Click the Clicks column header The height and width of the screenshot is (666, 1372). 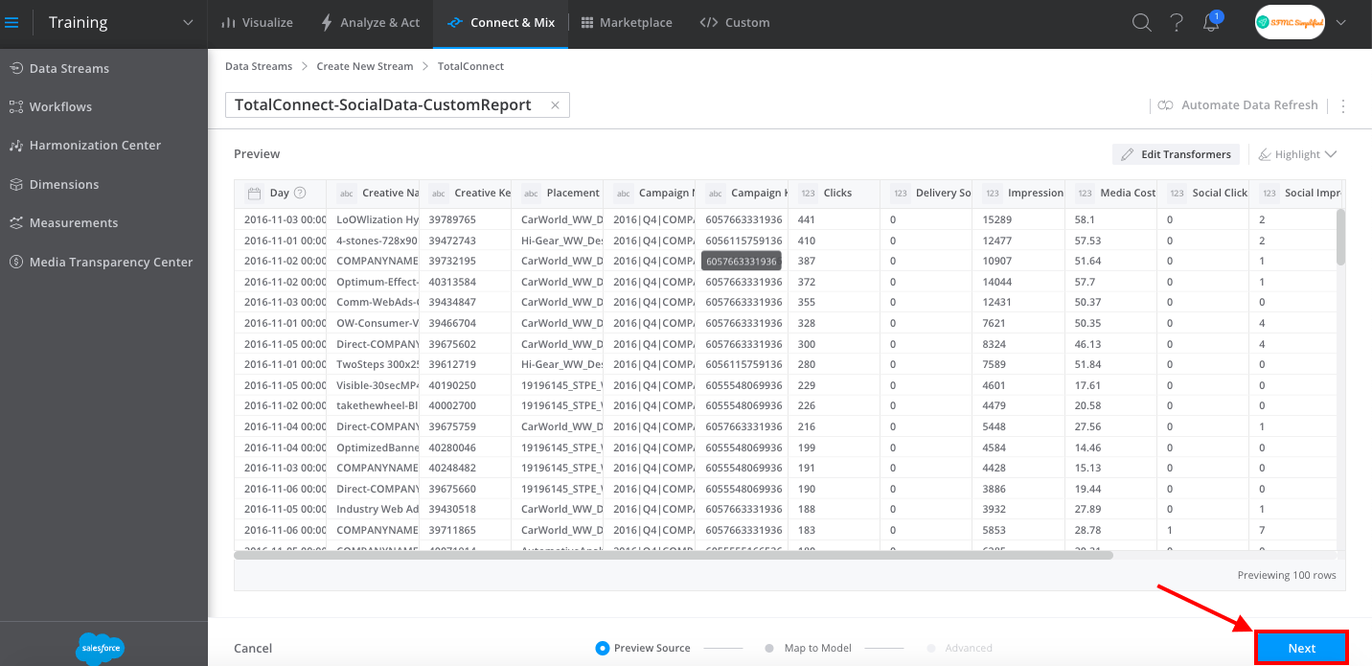(x=834, y=194)
